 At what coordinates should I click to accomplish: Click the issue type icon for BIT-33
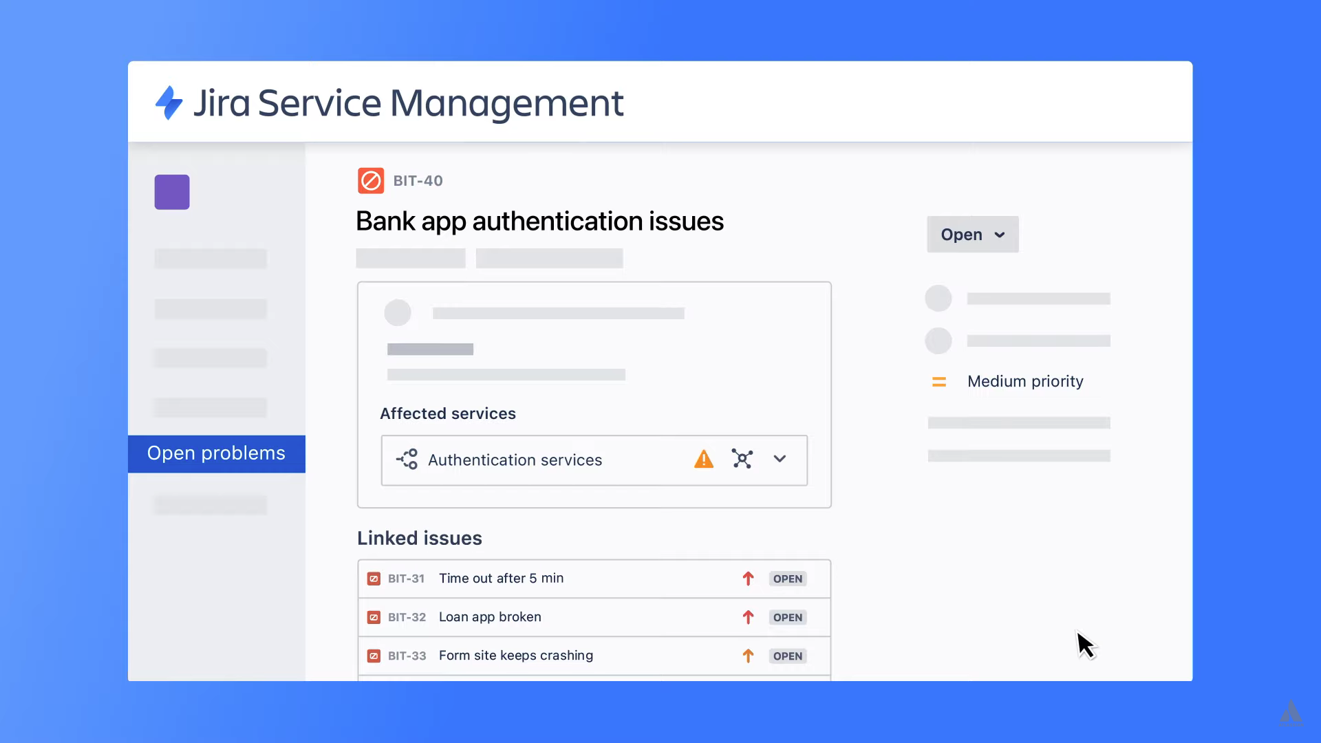374,656
